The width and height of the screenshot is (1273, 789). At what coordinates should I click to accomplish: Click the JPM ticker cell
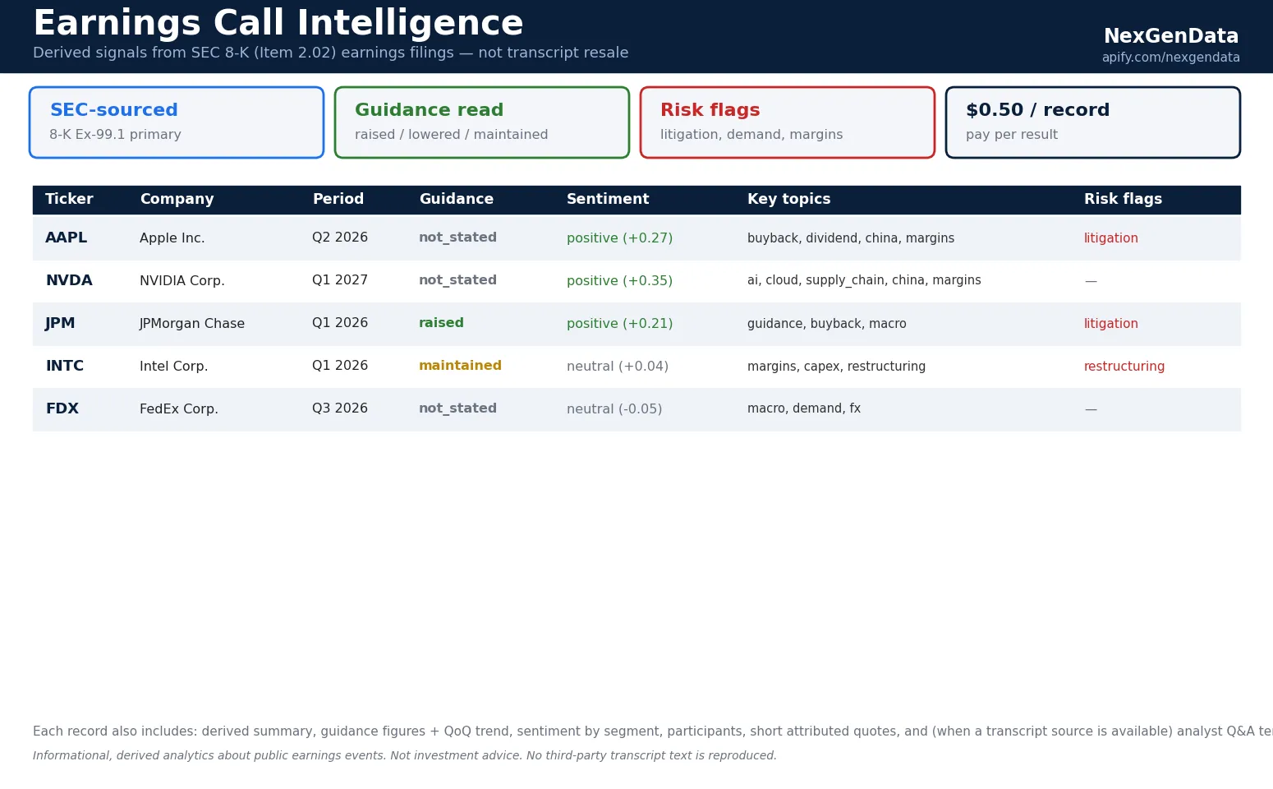60,323
